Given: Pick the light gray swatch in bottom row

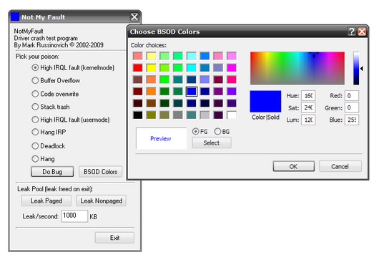Looking at the screenshot, I should [205, 115].
